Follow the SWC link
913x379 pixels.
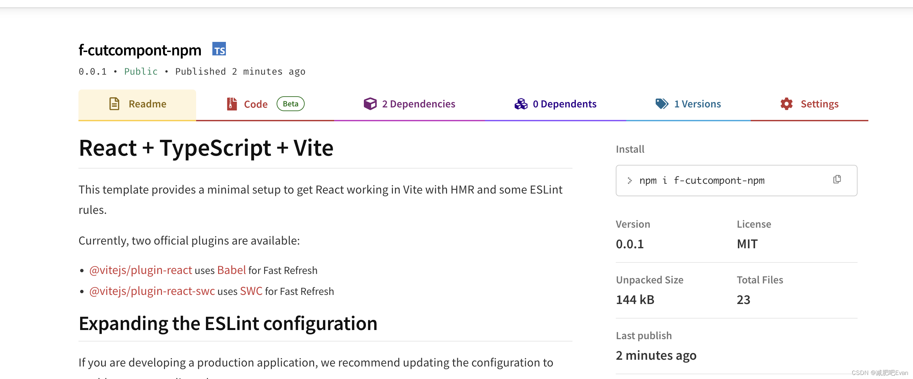[x=251, y=291]
